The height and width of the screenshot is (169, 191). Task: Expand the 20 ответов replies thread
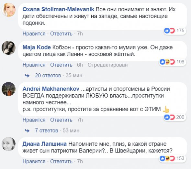[x=48, y=76]
